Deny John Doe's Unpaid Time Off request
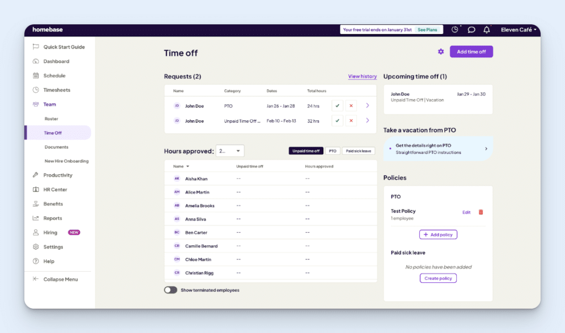 click(351, 120)
